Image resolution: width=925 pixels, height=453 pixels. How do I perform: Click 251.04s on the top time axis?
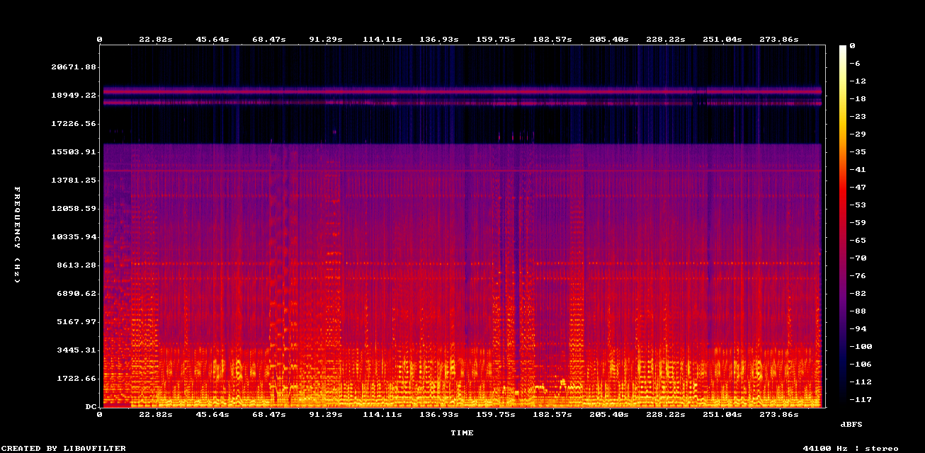pos(722,40)
